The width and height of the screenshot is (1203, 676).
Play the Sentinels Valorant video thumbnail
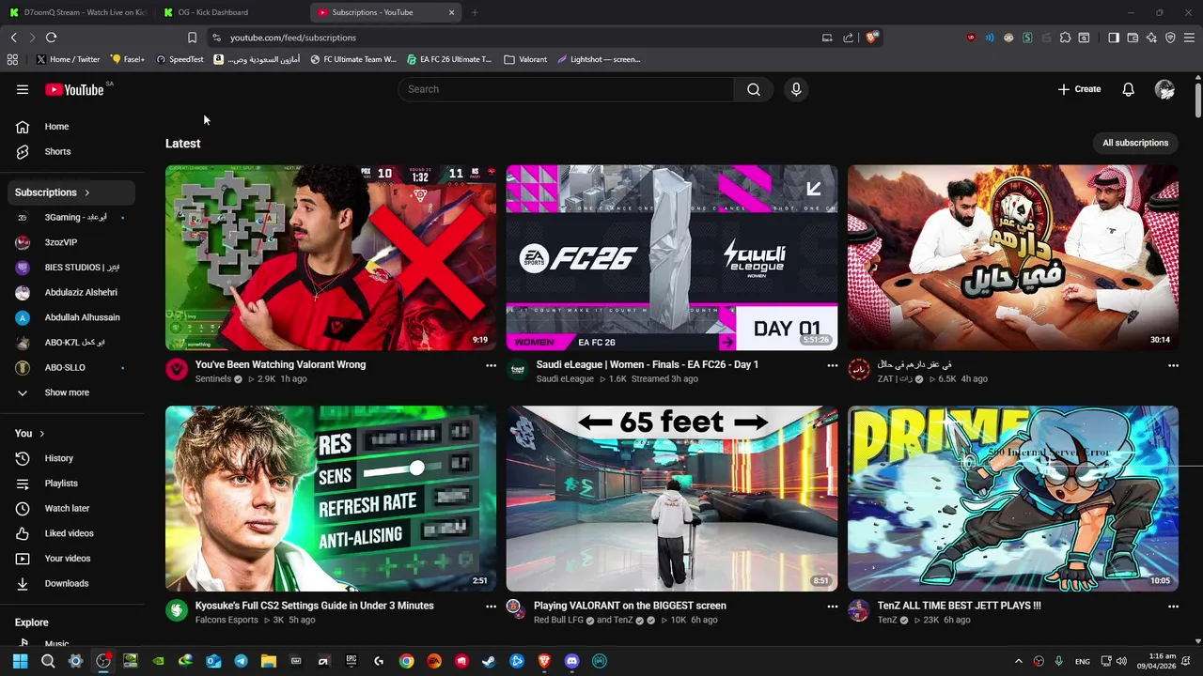pos(331,257)
